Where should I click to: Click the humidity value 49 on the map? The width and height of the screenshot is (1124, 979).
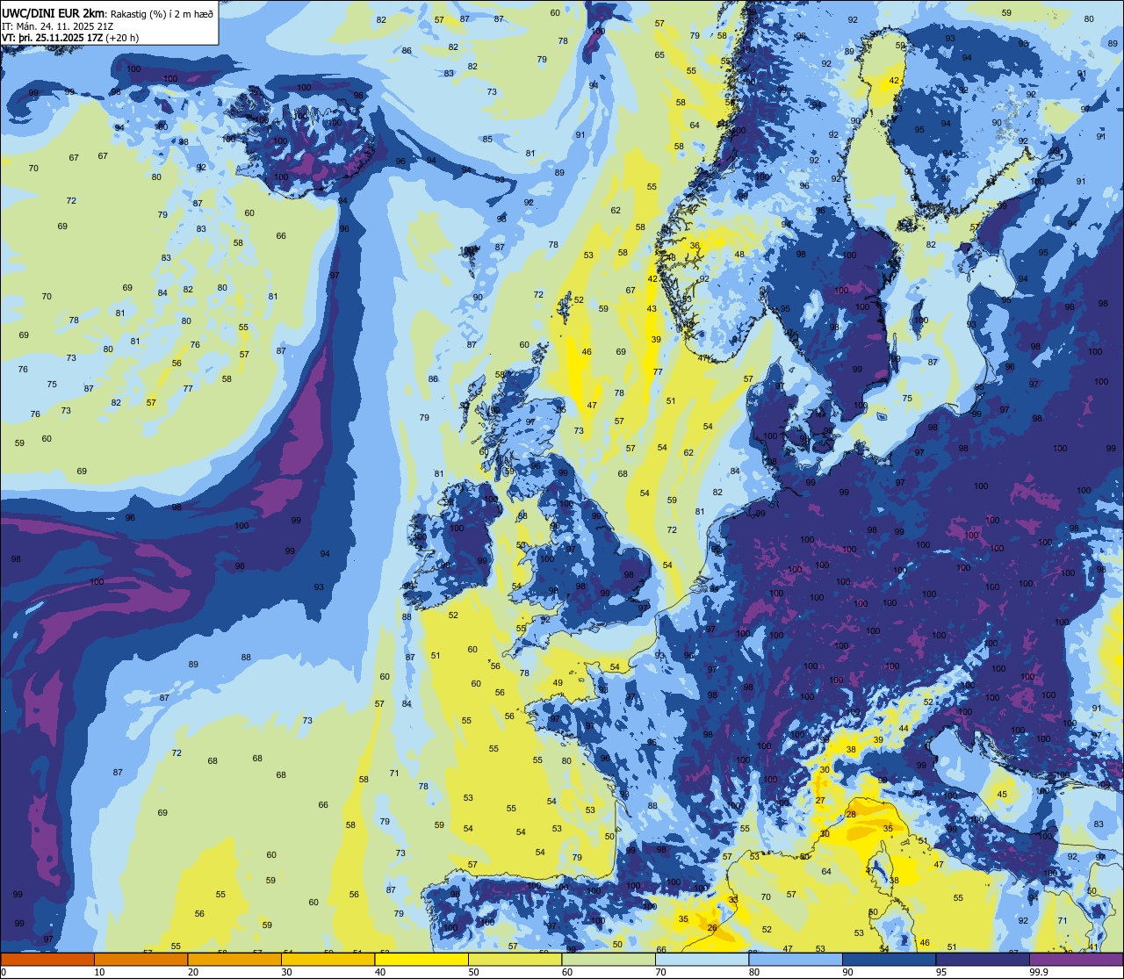tap(558, 682)
